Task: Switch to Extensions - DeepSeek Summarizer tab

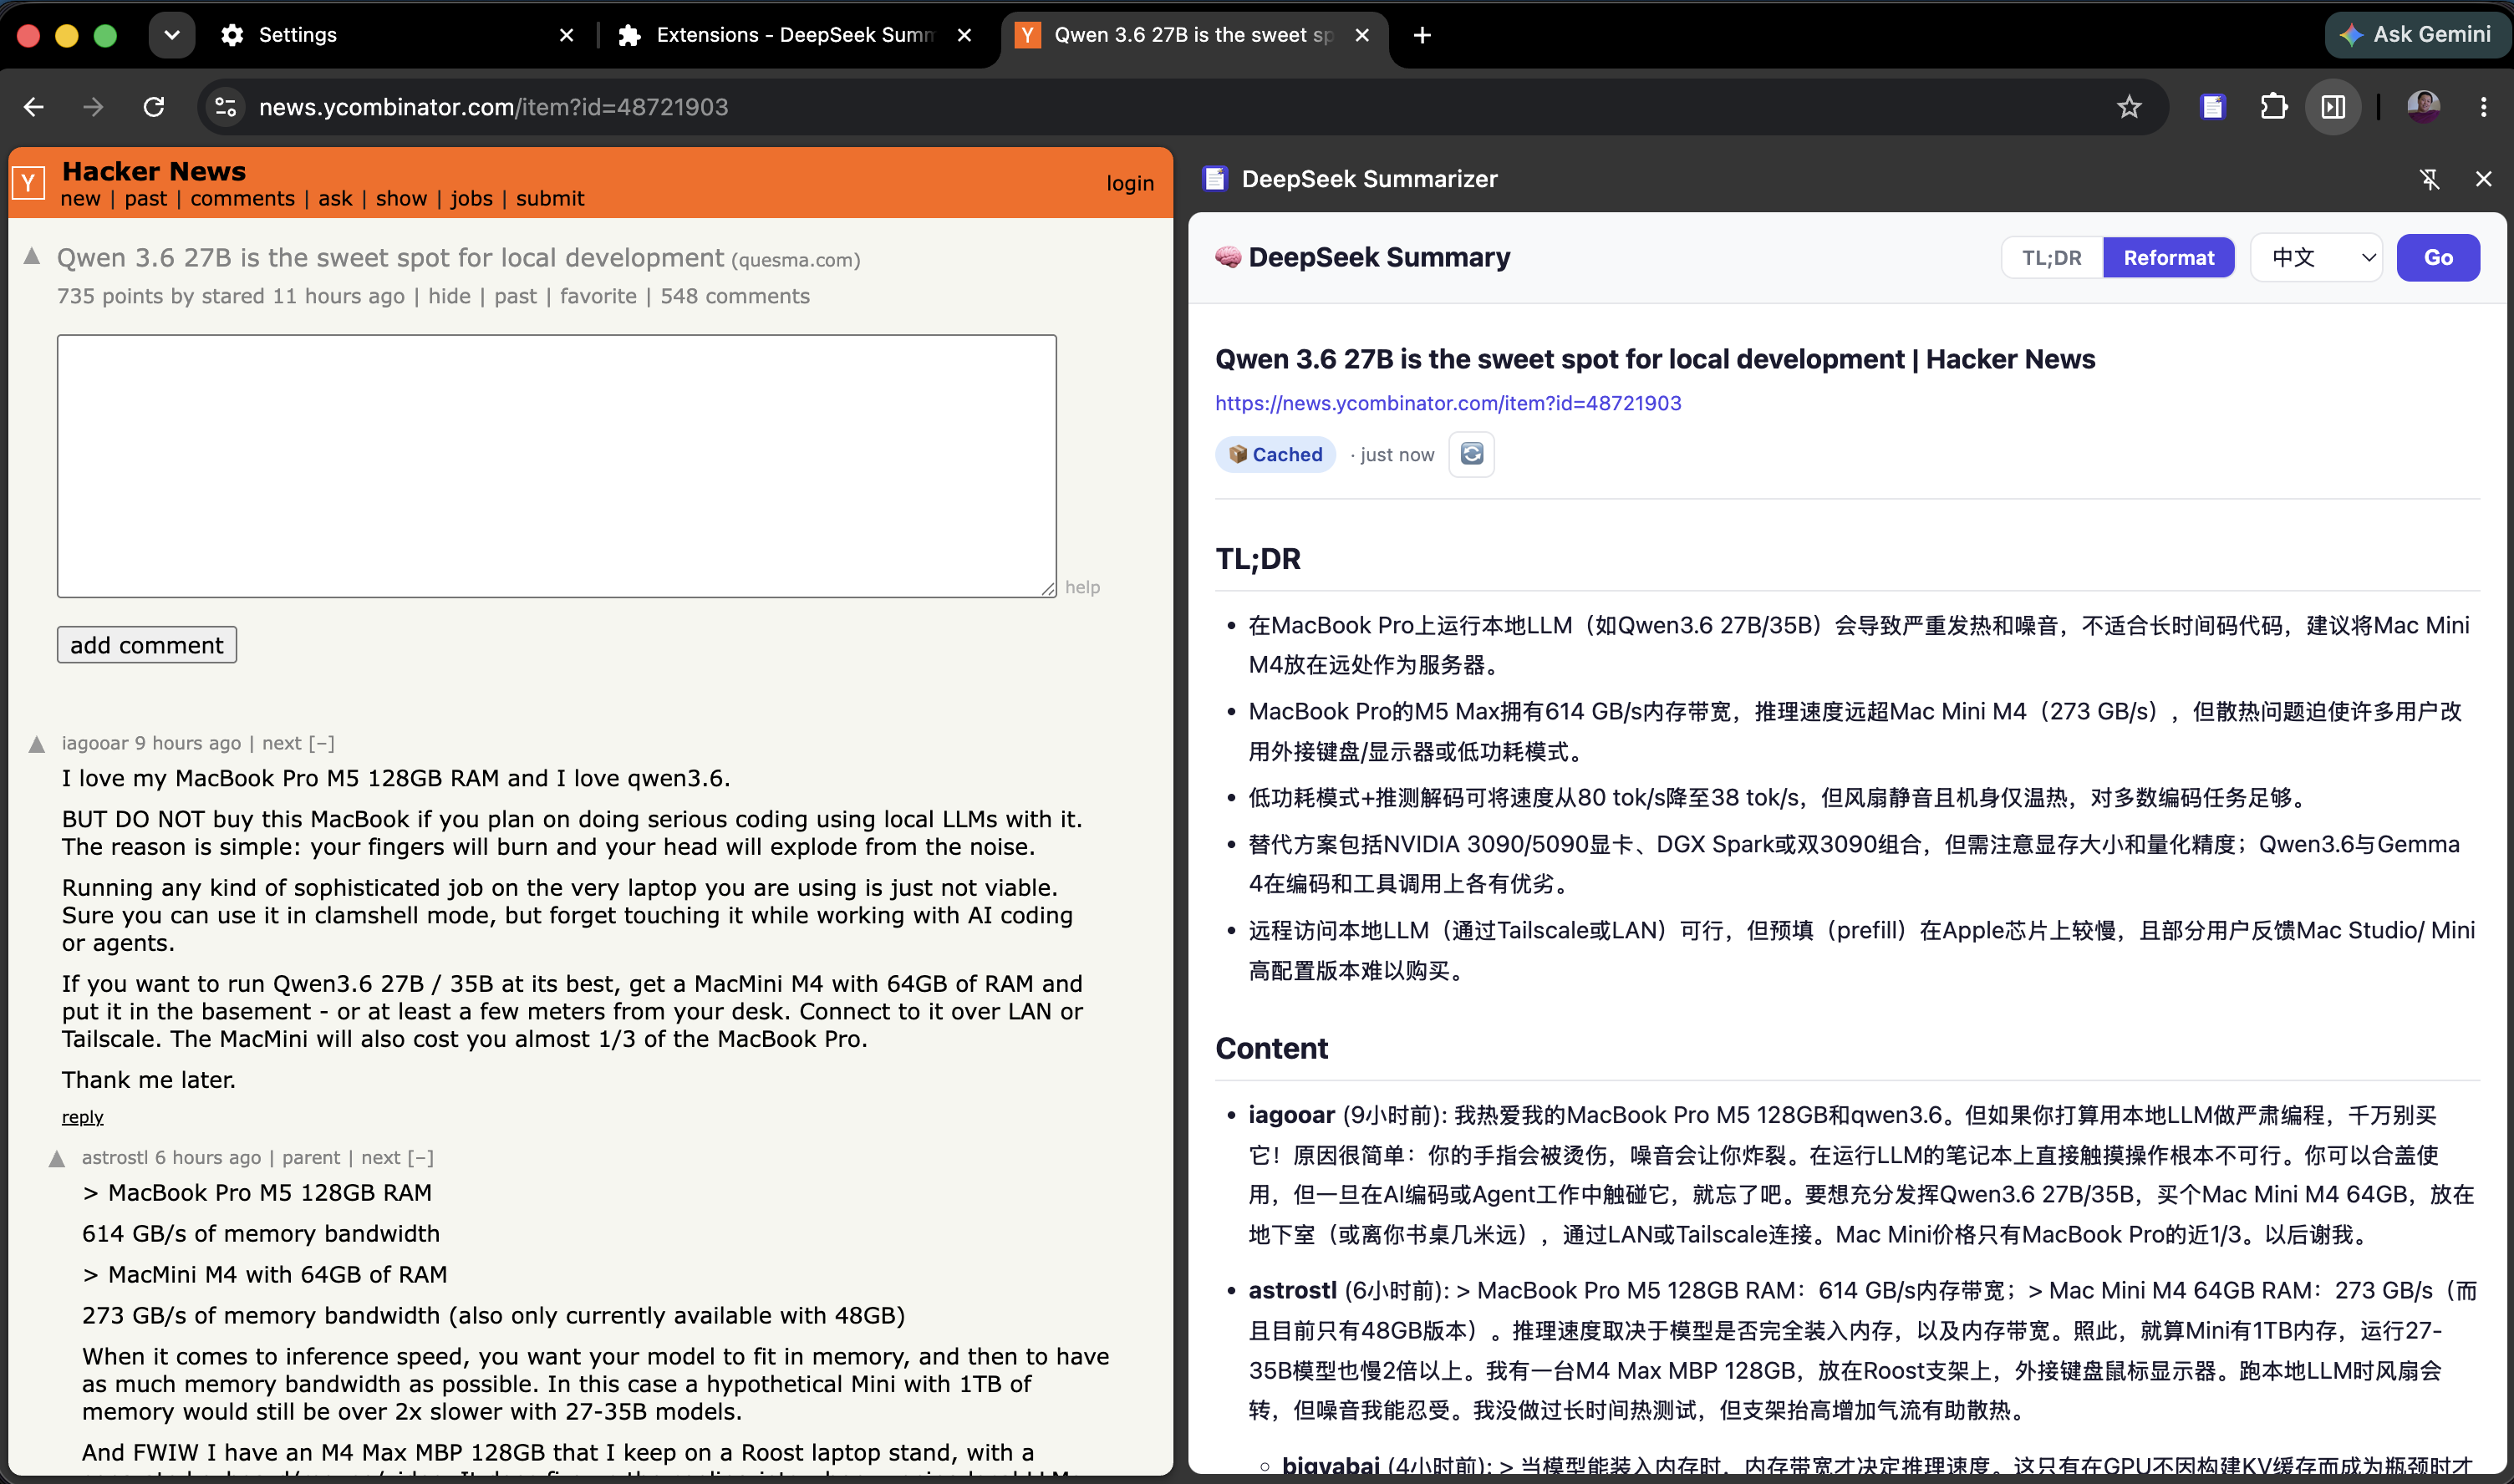Action: (795, 35)
